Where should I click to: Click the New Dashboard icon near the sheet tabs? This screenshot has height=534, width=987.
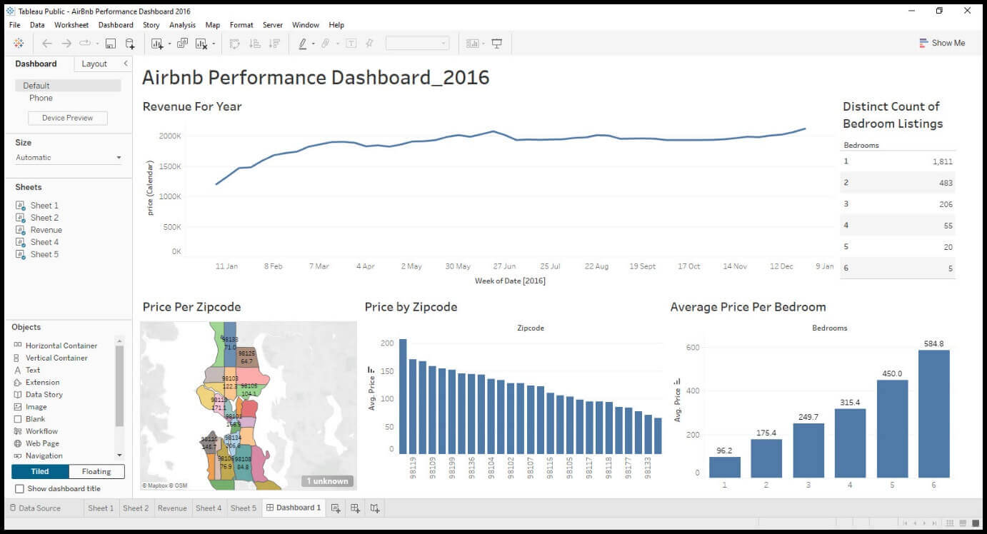[x=354, y=508]
